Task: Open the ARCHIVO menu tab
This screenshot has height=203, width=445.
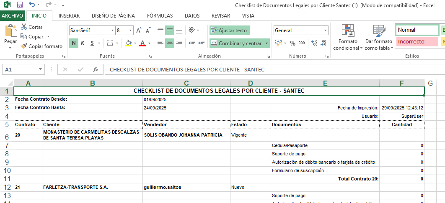Action: tap(12, 16)
